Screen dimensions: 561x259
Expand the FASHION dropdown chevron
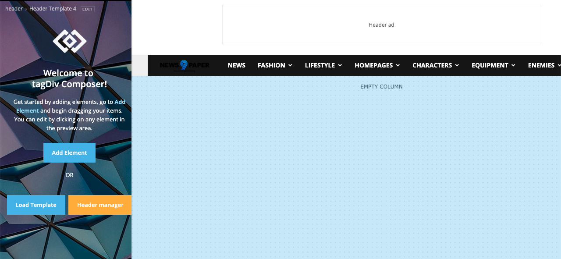tap(290, 65)
